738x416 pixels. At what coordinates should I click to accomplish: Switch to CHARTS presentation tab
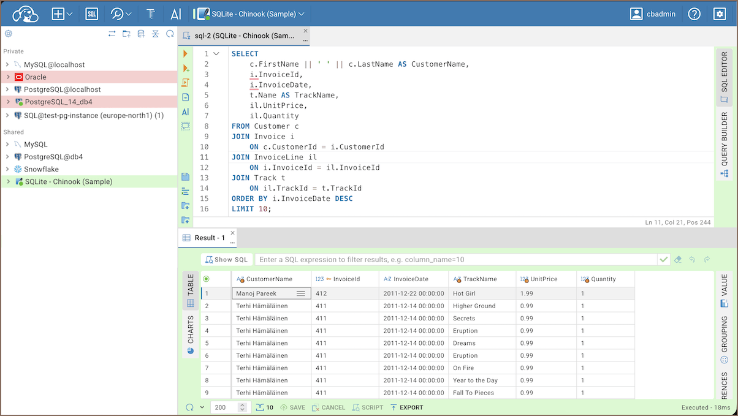pyautogui.click(x=191, y=335)
